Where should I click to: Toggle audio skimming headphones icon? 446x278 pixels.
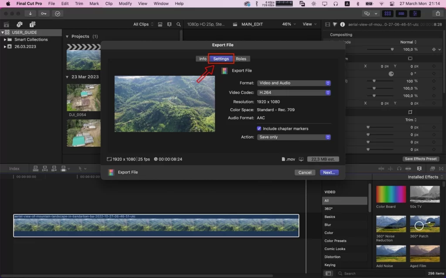pyautogui.click(x=399, y=169)
